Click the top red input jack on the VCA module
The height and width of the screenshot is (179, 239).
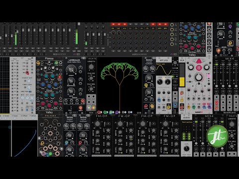click(x=182, y=93)
